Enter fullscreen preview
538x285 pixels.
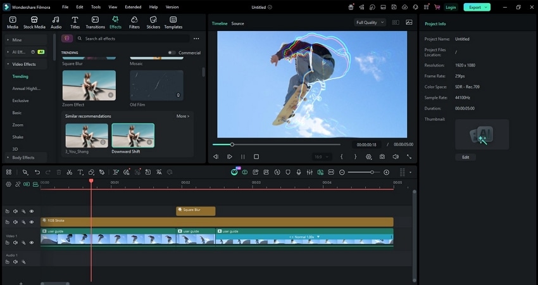409,156
